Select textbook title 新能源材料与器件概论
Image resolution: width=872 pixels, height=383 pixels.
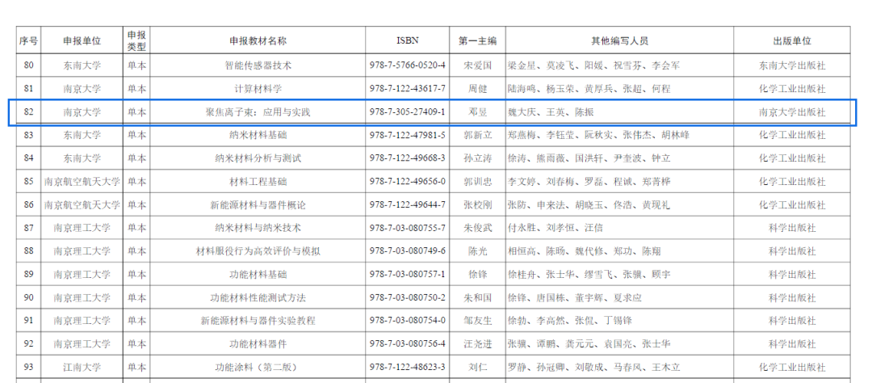tap(258, 205)
